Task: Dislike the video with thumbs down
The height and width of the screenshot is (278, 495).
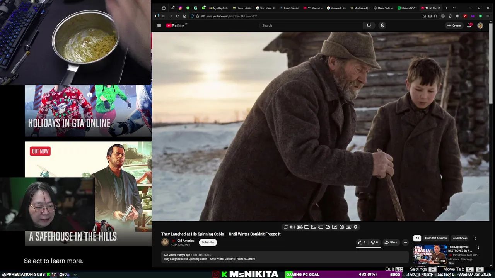Action: (374, 242)
